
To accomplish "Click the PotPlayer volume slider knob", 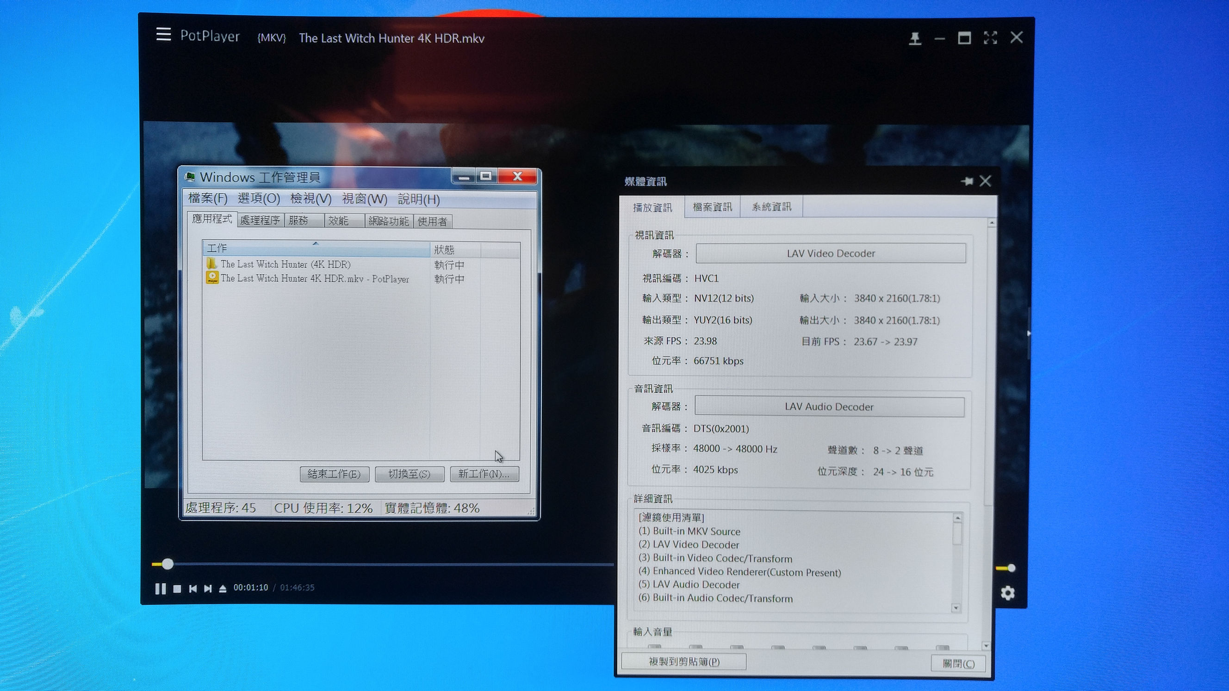I will (x=1011, y=568).
